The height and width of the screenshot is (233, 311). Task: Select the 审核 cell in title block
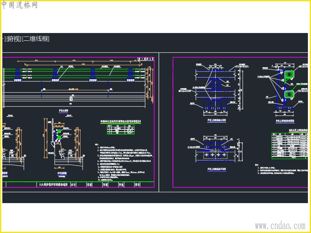pyautogui.click(x=105, y=185)
